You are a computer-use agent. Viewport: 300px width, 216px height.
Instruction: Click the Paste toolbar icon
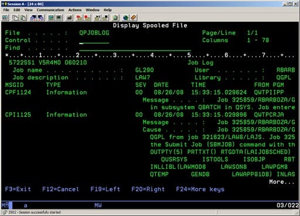pos(23,18)
